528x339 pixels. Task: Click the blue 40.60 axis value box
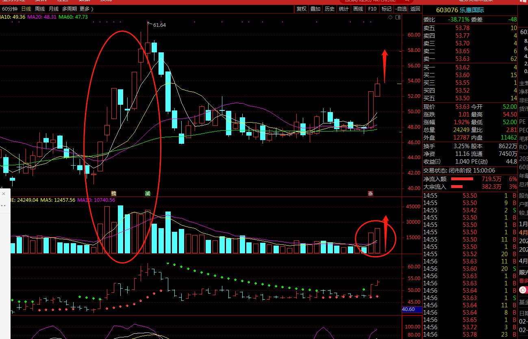(412, 310)
